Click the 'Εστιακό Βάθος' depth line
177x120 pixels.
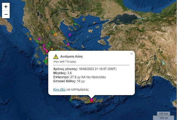(69, 81)
